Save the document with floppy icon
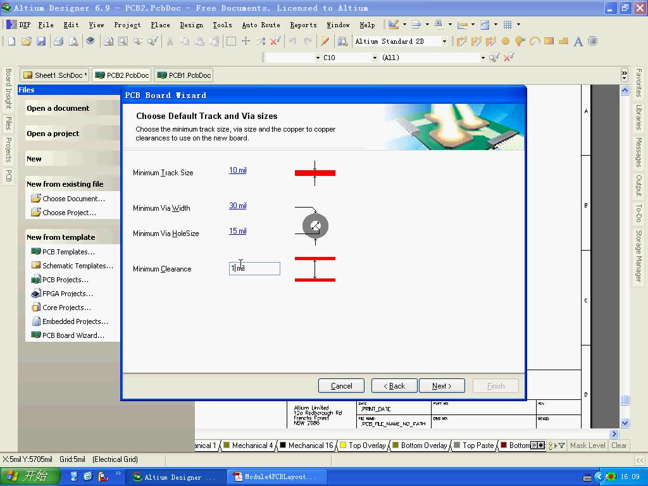This screenshot has width=648, height=486. pyautogui.click(x=40, y=41)
